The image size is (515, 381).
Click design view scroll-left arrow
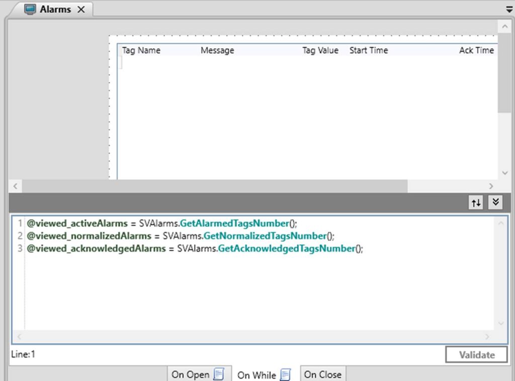15,186
